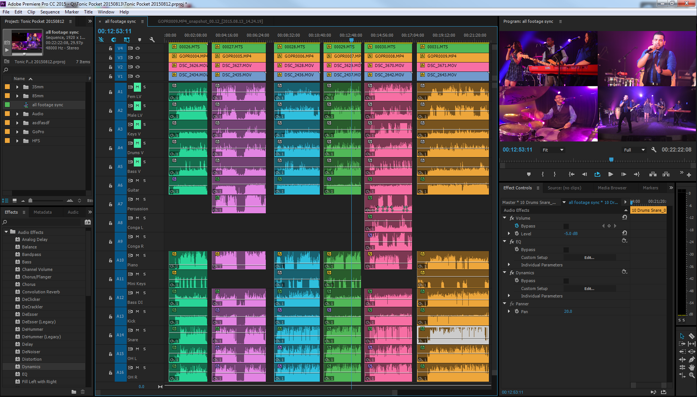Click Edit button for EQ Custom Setup
The height and width of the screenshot is (397, 697).
pos(589,257)
